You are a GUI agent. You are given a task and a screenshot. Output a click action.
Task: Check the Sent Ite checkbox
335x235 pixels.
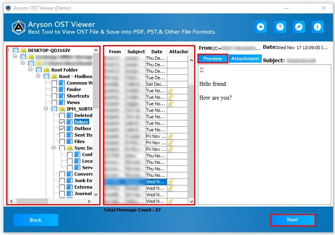tap(62, 135)
